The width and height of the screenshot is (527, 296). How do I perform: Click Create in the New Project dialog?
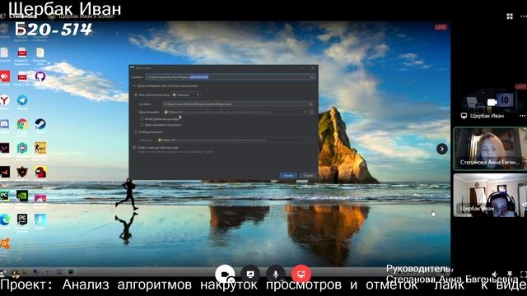288,175
